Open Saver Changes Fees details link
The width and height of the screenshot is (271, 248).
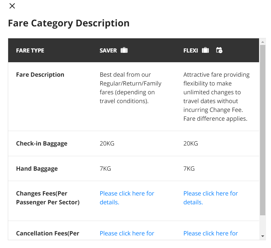[x=127, y=198]
